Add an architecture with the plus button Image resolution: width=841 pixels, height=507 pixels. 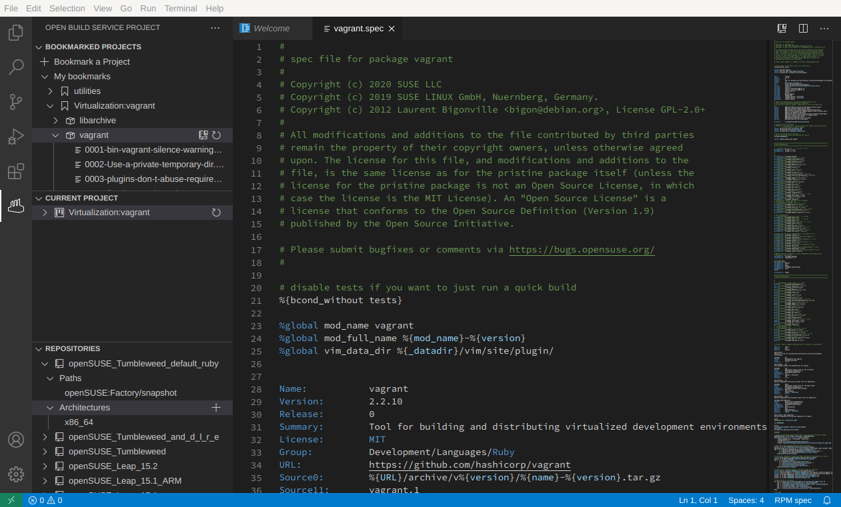pyautogui.click(x=216, y=407)
